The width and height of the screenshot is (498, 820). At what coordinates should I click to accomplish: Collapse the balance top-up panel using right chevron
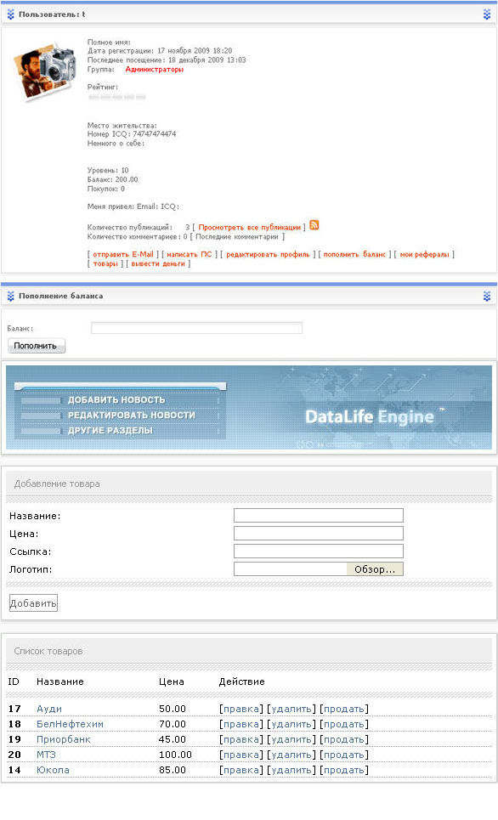coord(487,296)
